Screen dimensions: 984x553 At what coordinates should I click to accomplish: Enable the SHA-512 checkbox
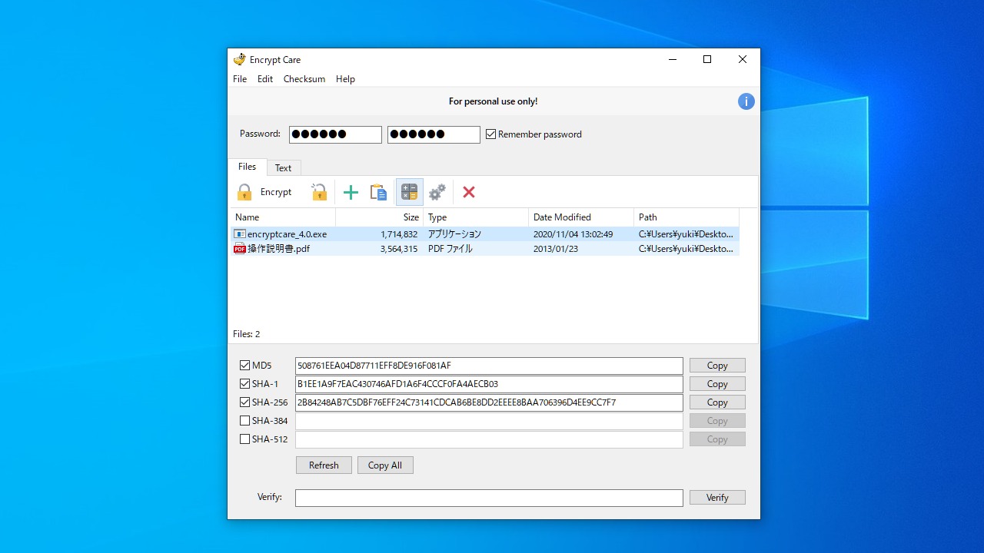click(x=244, y=439)
